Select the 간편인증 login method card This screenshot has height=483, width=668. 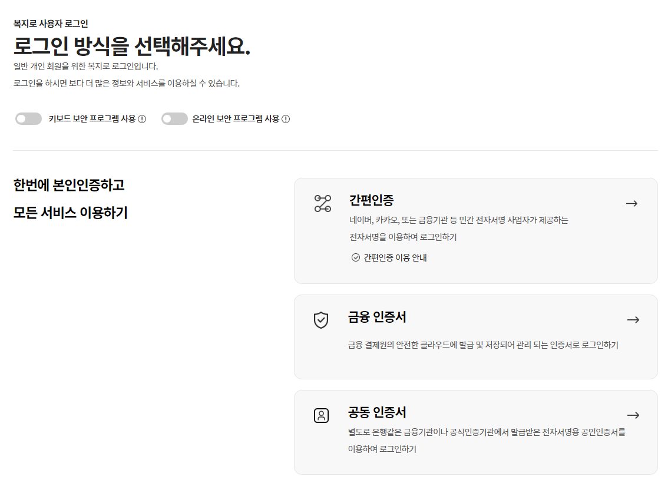click(476, 230)
